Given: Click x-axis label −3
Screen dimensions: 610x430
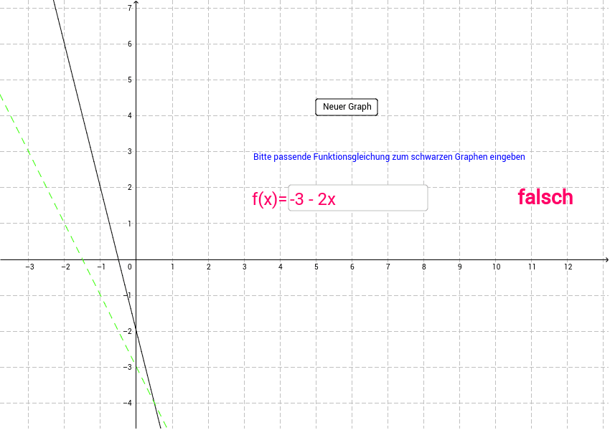Looking at the screenshot, I should [29, 267].
